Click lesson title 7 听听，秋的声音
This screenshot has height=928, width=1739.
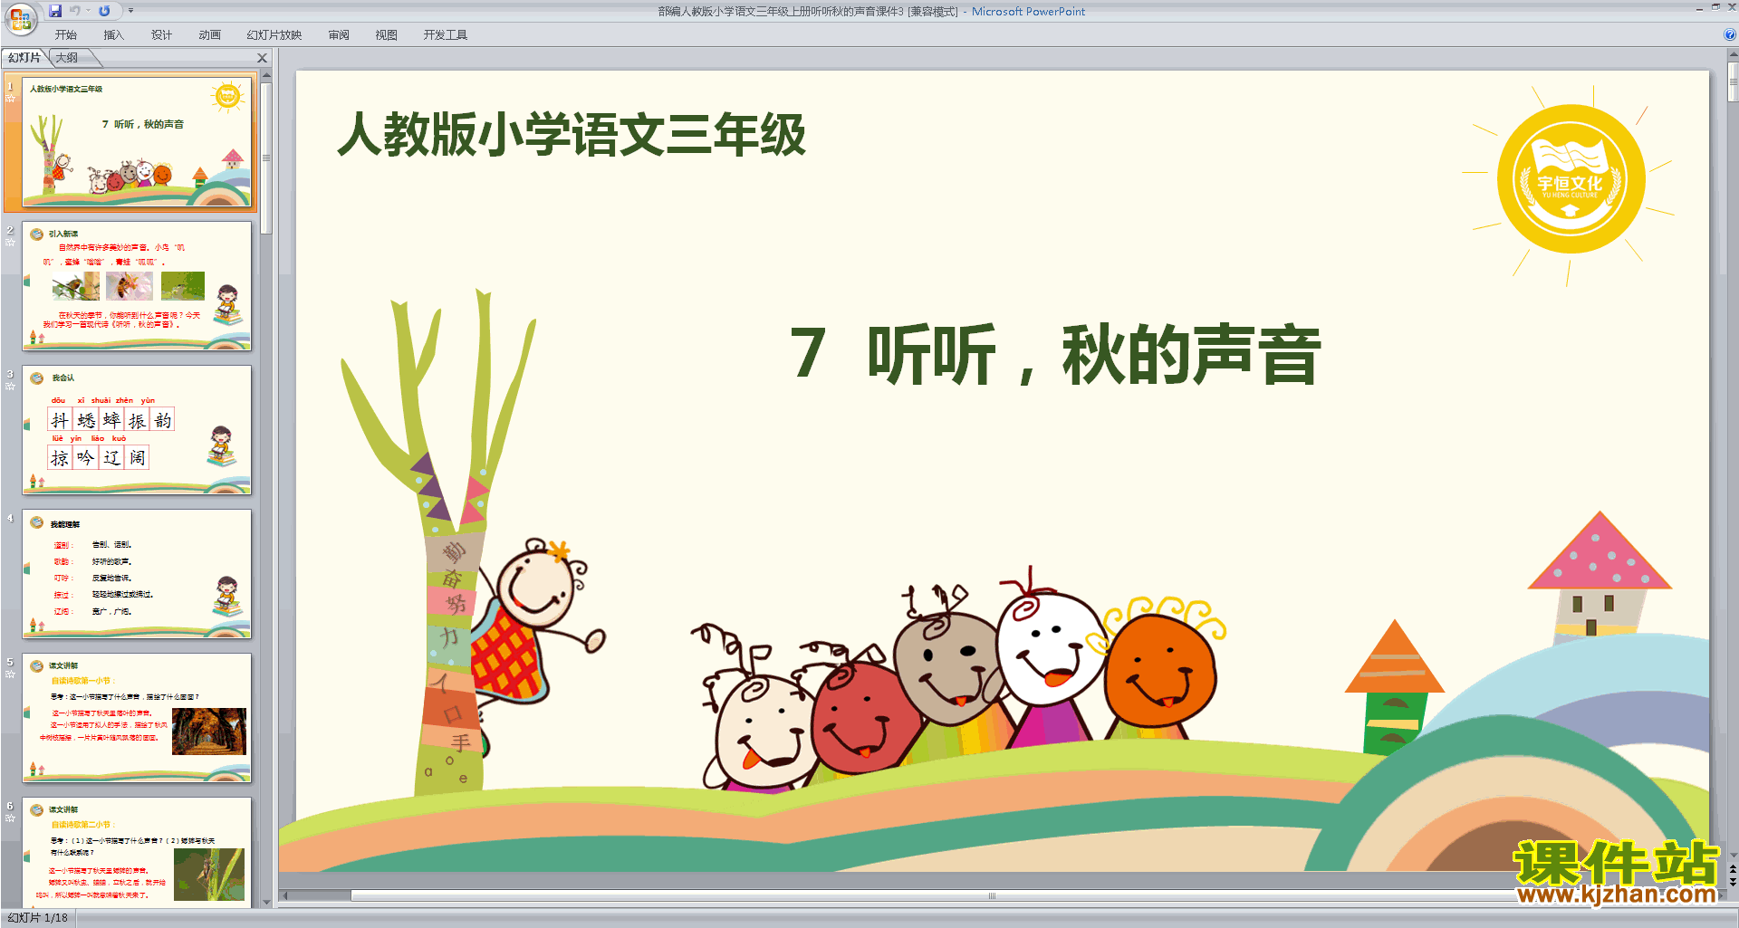[1055, 354]
